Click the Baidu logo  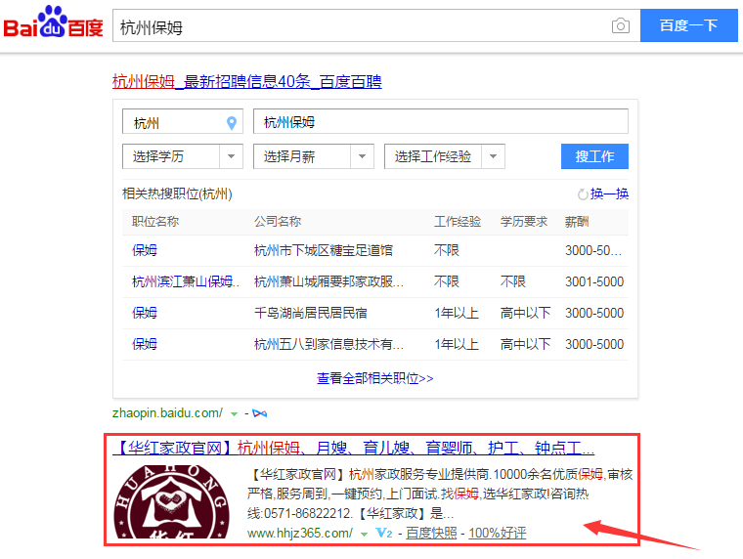(53, 22)
